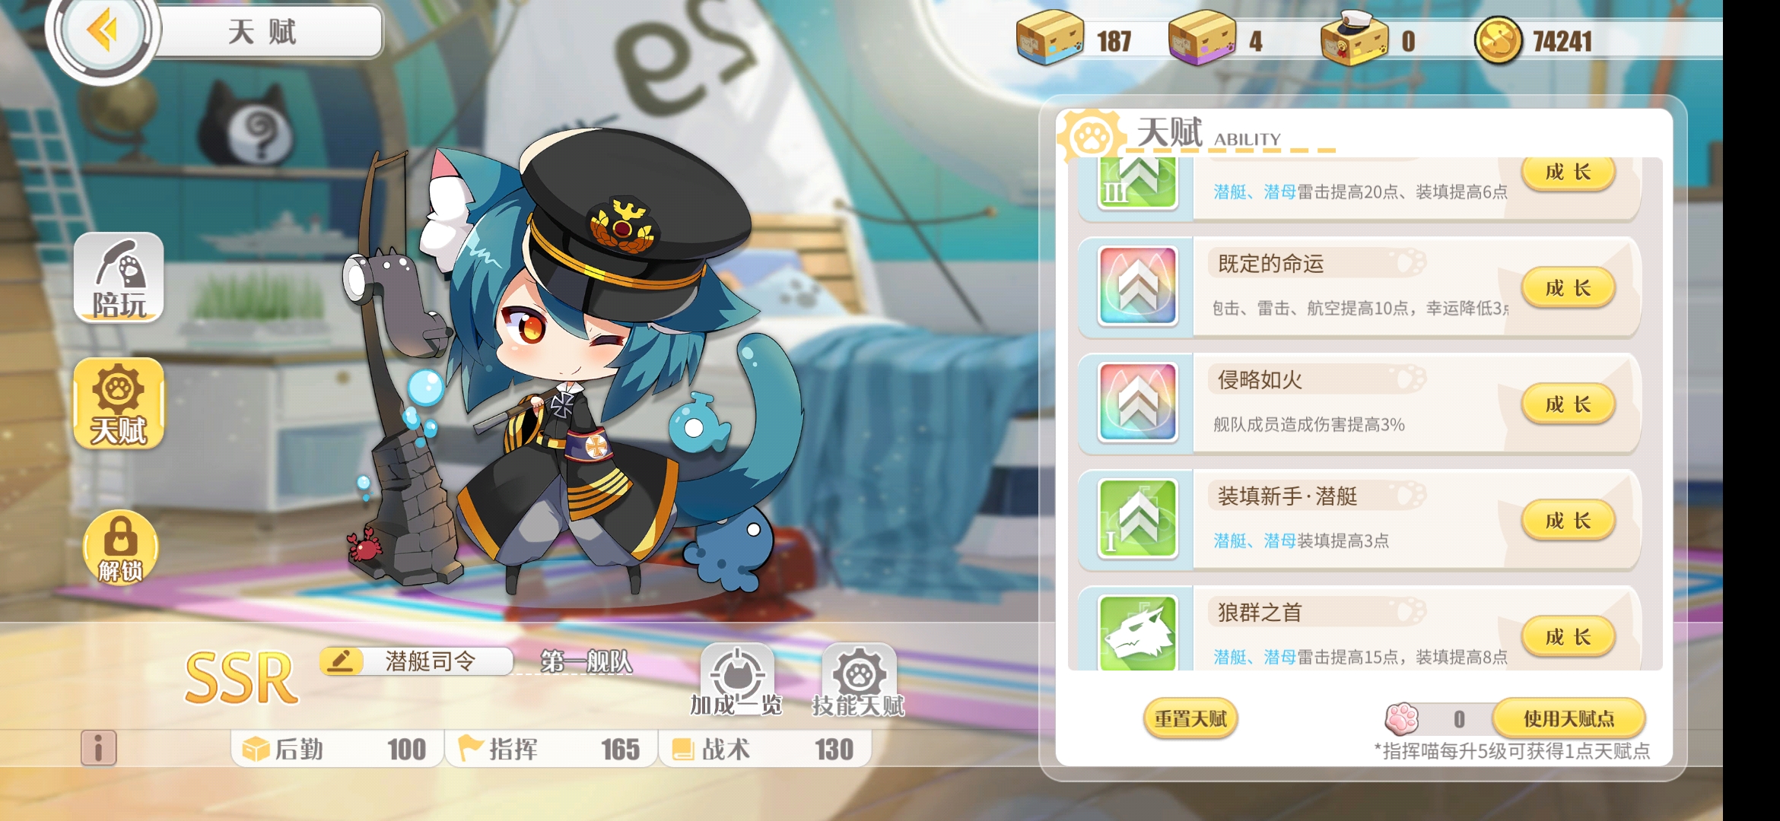The image size is (1780, 821).
Task: Click the info 'i' icon
Action: click(x=98, y=748)
